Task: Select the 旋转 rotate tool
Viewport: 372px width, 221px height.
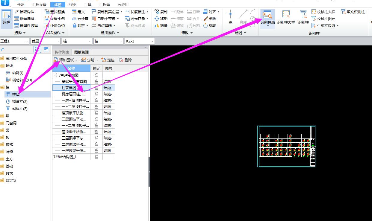Action: [210, 25]
